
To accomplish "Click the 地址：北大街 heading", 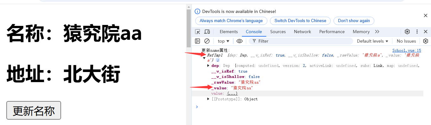I will click(63, 74).
